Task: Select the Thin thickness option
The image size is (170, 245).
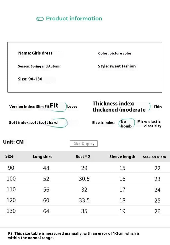Action: click(158, 107)
